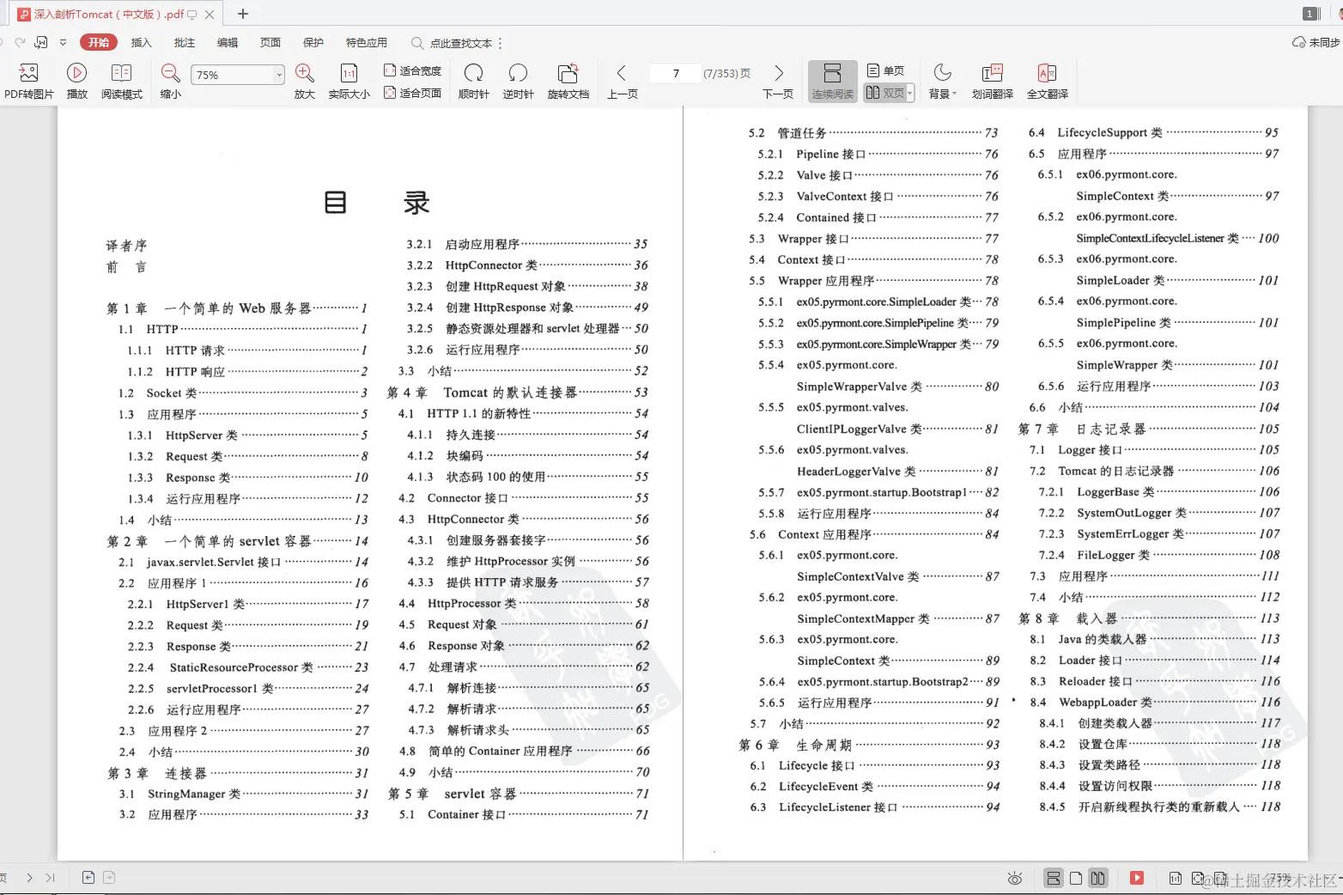Open the 特色应用 featured apps tab
Image resolution: width=1343 pixels, height=895 pixels.
click(x=366, y=42)
